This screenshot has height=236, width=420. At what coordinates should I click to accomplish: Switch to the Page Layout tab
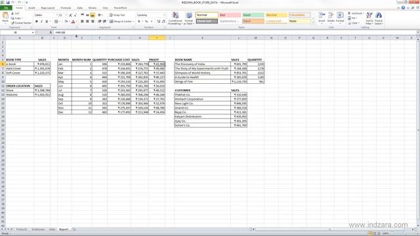48,8
